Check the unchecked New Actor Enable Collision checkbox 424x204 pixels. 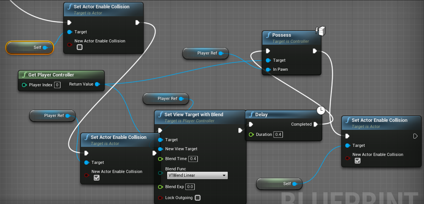click(79, 47)
